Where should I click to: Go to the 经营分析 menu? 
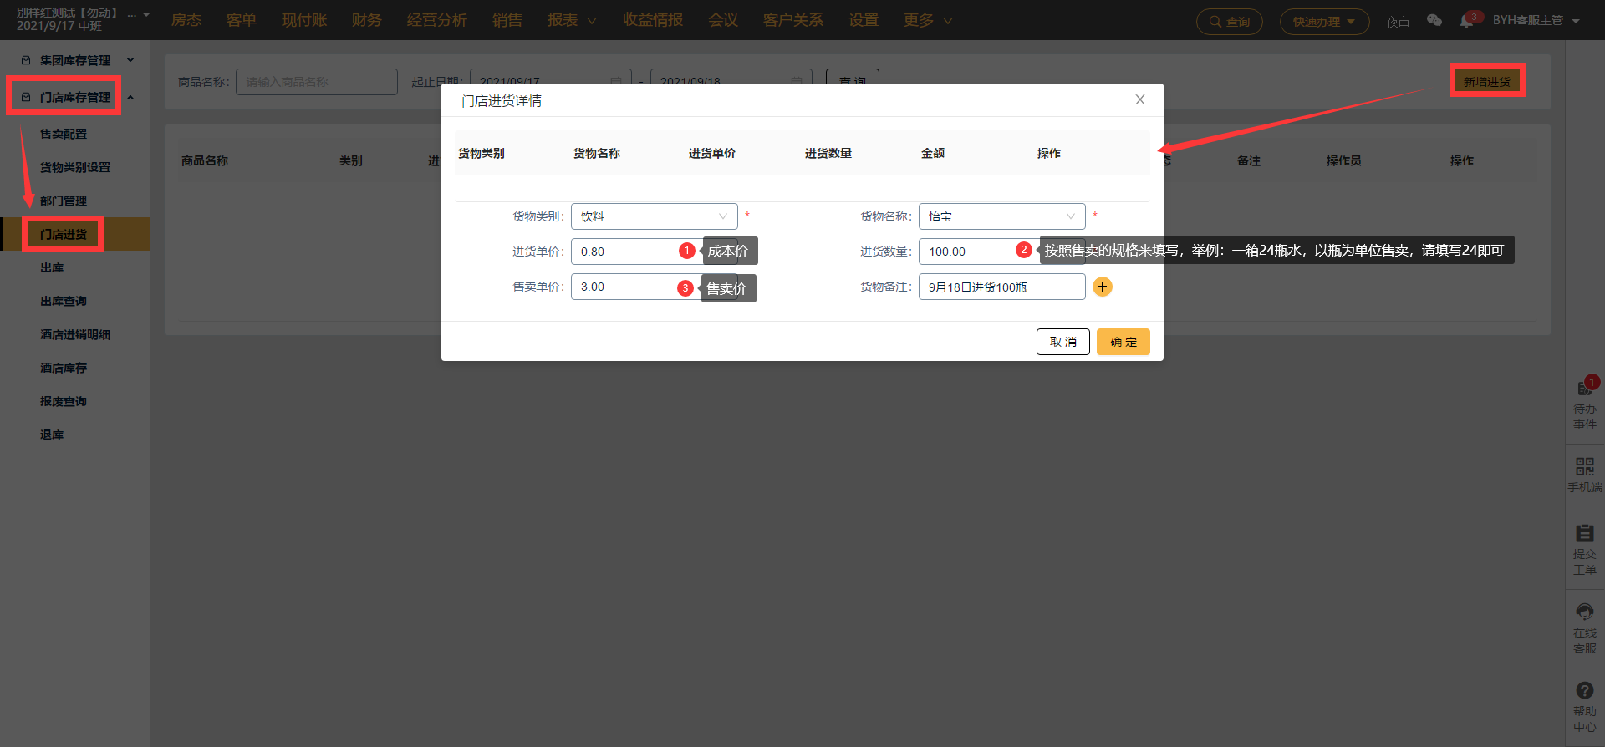coord(437,20)
